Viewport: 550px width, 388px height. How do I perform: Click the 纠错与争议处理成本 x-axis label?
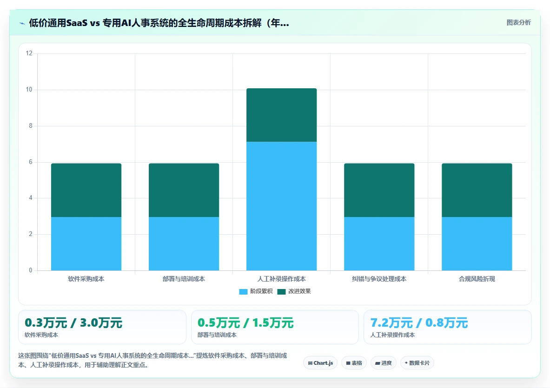pyautogui.click(x=379, y=279)
